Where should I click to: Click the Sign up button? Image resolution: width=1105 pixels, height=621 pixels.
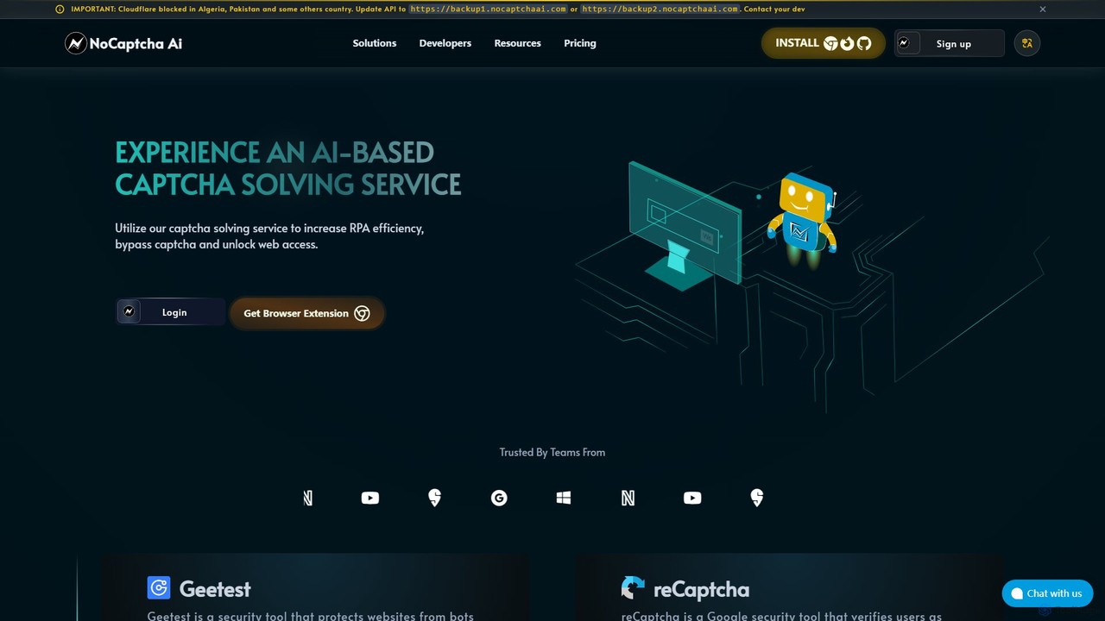(x=950, y=43)
